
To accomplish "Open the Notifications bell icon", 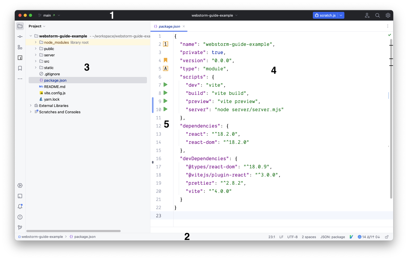I will tap(20, 207).
